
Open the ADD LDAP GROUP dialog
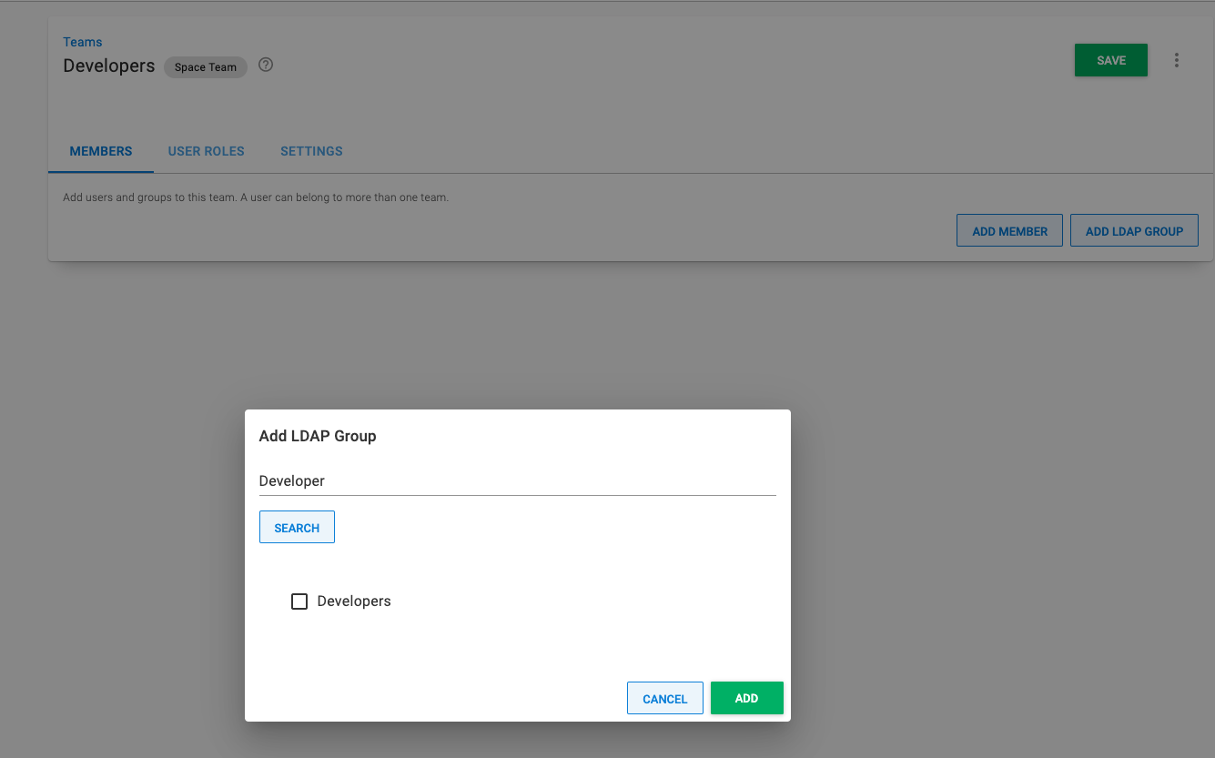click(x=1134, y=230)
